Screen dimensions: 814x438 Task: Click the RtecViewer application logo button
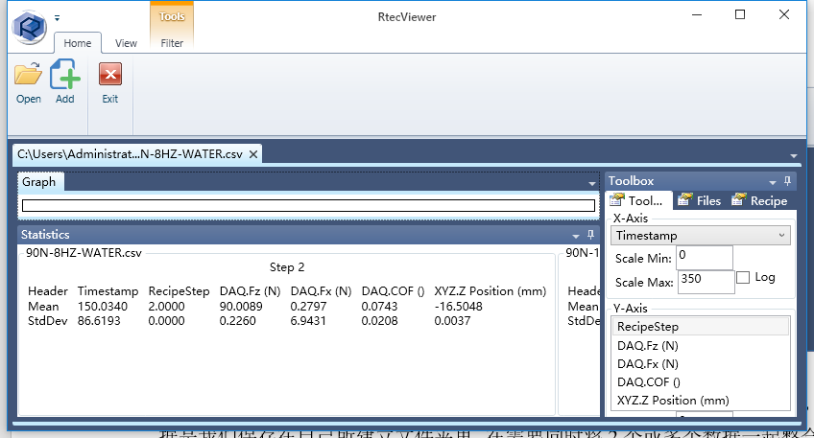point(29,26)
